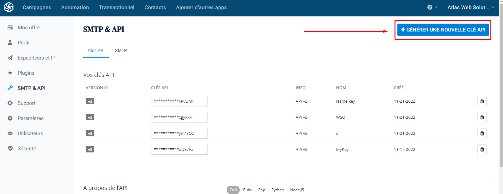The image size is (503, 194).
Task: Select the Python code tab
Action: pyautogui.click(x=278, y=190)
